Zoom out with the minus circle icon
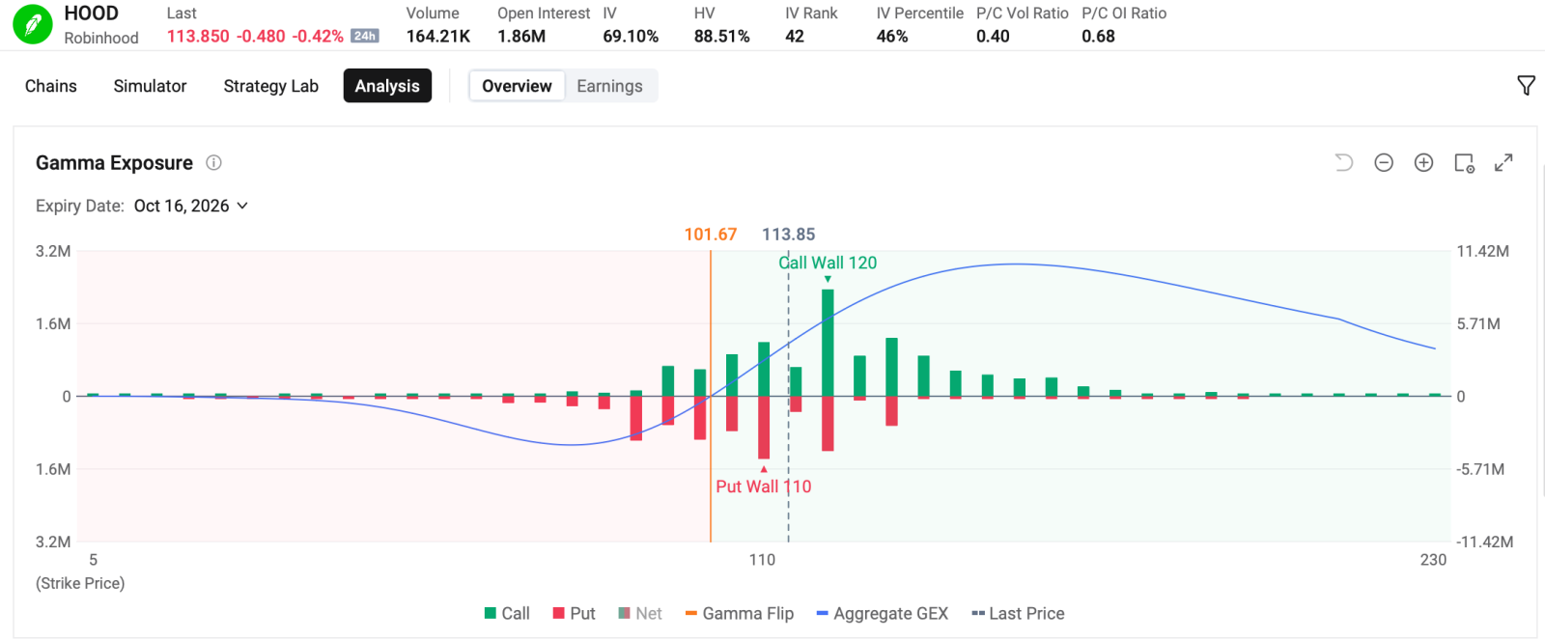 [x=1384, y=162]
